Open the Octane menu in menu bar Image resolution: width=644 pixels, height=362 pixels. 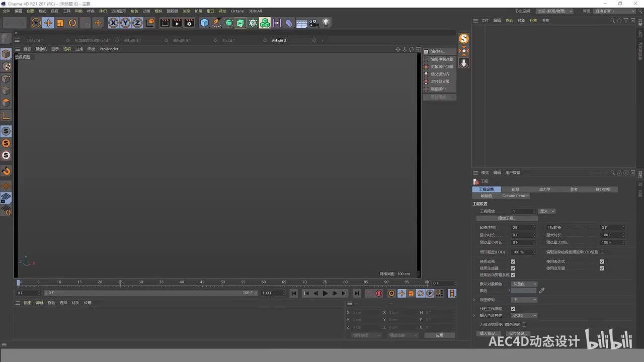(x=237, y=11)
